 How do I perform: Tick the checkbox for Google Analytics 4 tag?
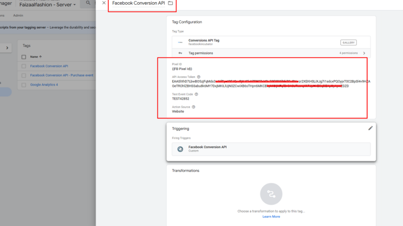[x=24, y=85]
